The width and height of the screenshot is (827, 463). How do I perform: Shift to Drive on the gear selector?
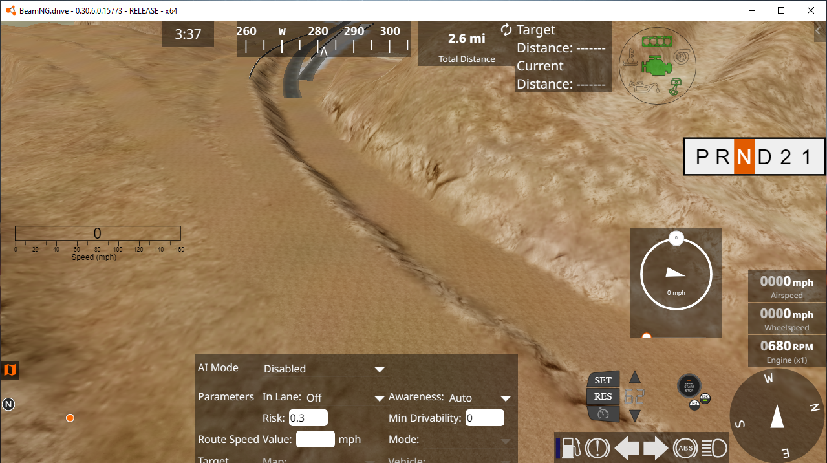click(765, 156)
